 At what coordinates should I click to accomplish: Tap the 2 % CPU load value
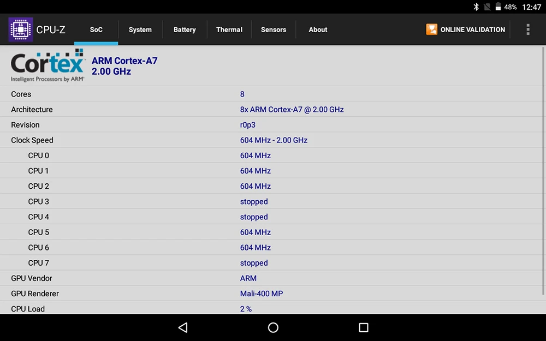click(x=246, y=309)
